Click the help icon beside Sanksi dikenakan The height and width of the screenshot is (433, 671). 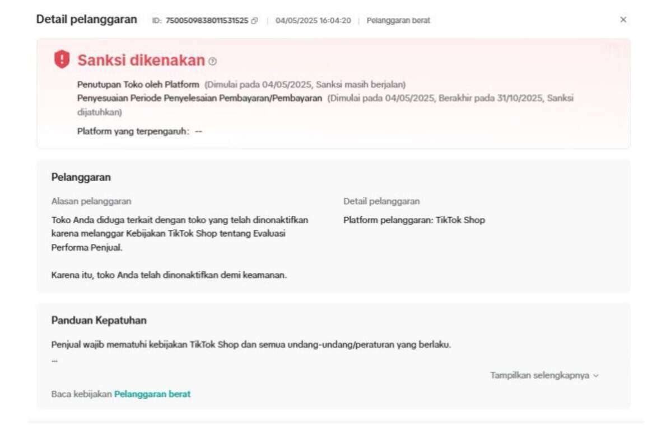pyautogui.click(x=213, y=62)
